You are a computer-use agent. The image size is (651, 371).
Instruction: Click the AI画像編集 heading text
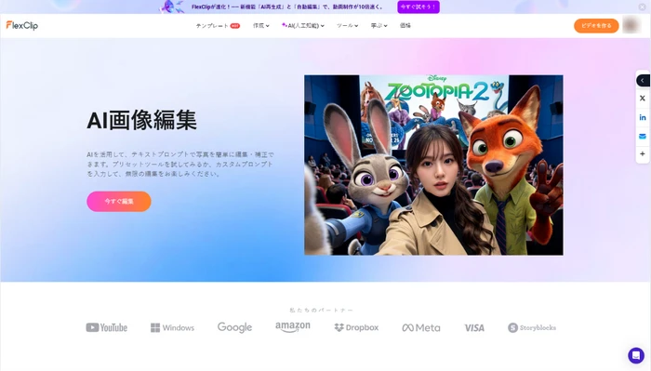coord(141,120)
